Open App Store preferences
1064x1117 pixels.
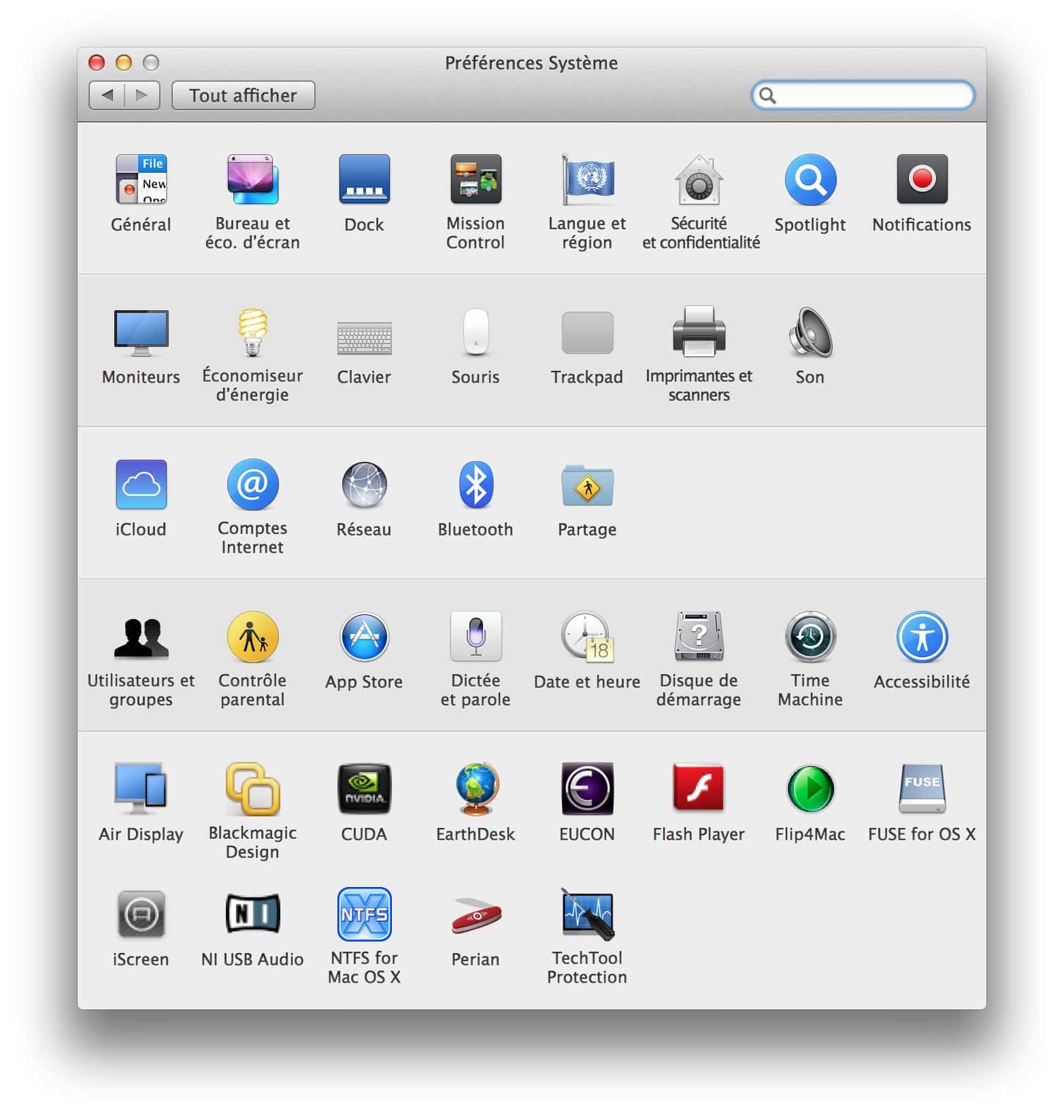pyautogui.click(x=364, y=637)
